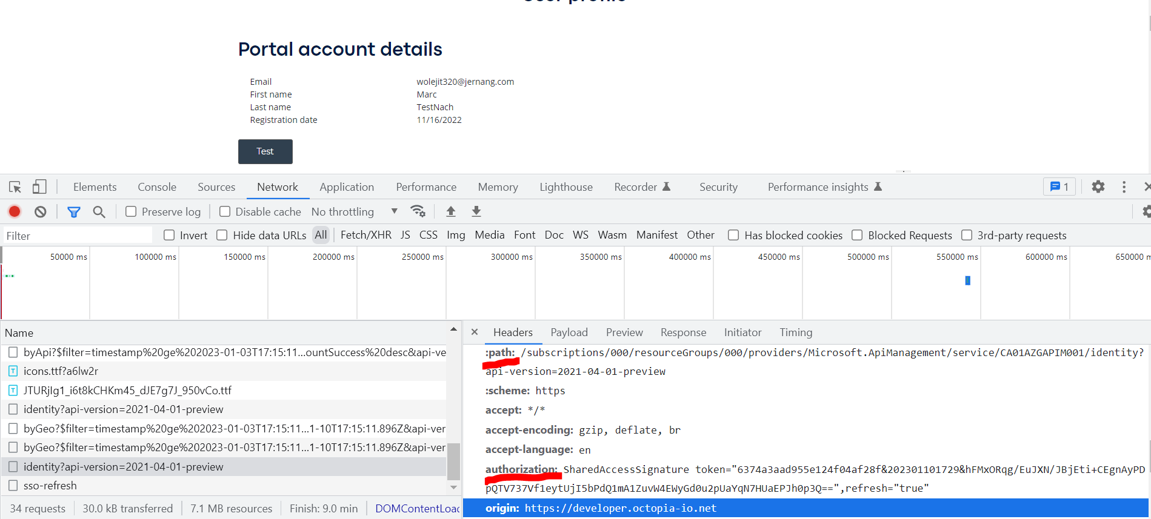Image resolution: width=1151 pixels, height=519 pixels.
Task: Show the Response tab of the request
Action: [x=683, y=332]
